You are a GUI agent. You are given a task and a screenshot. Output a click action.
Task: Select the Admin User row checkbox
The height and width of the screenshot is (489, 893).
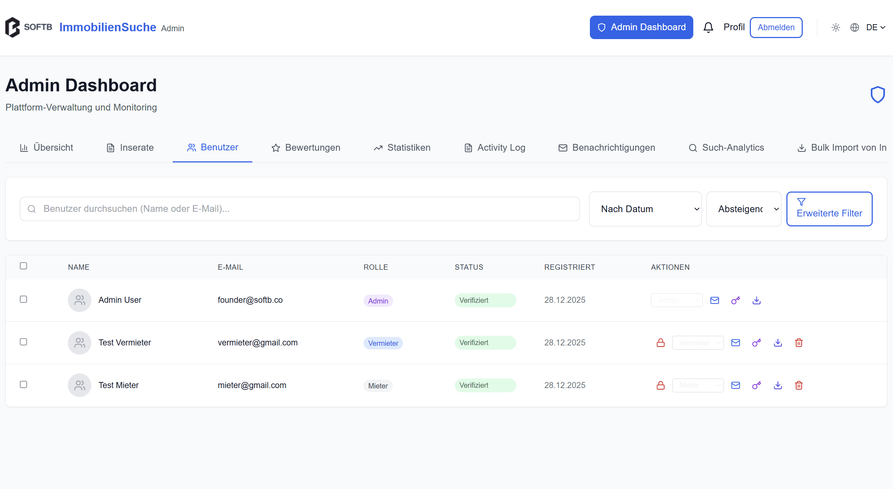point(23,300)
